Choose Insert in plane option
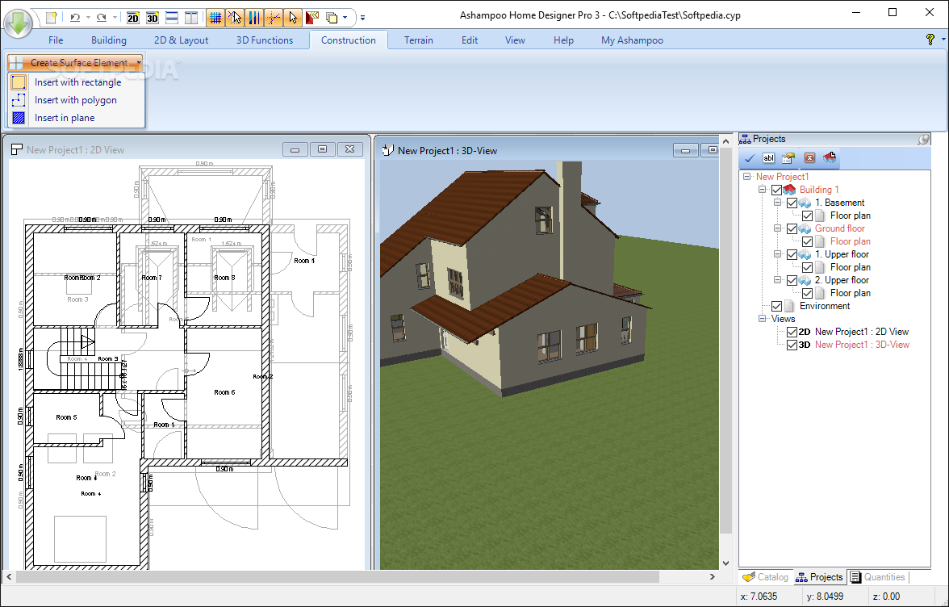The image size is (949, 607). click(65, 118)
